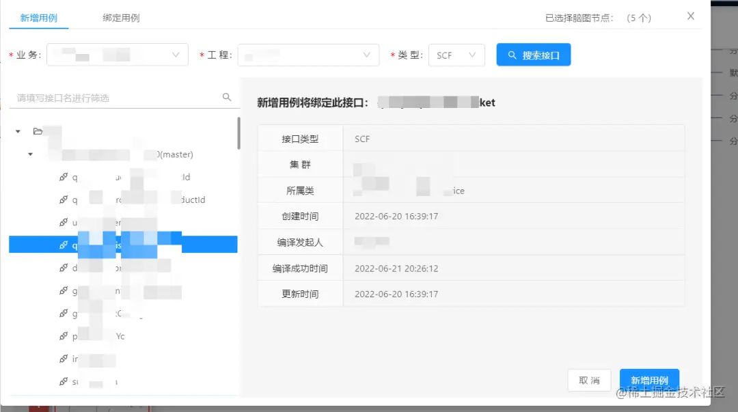
Task: Click the blue 新增用例 confirm button
Action: pos(649,380)
